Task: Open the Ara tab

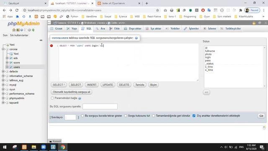Action: click(100, 29)
